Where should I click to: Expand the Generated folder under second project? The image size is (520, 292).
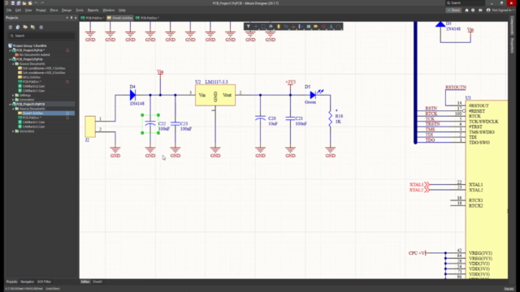tap(13, 100)
